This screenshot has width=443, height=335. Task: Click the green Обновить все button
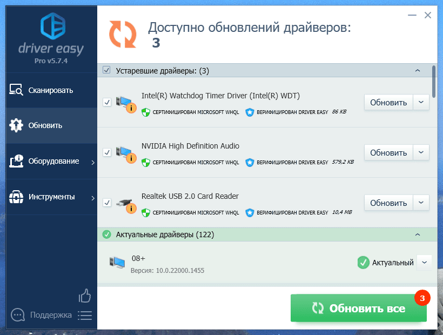point(358,309)
